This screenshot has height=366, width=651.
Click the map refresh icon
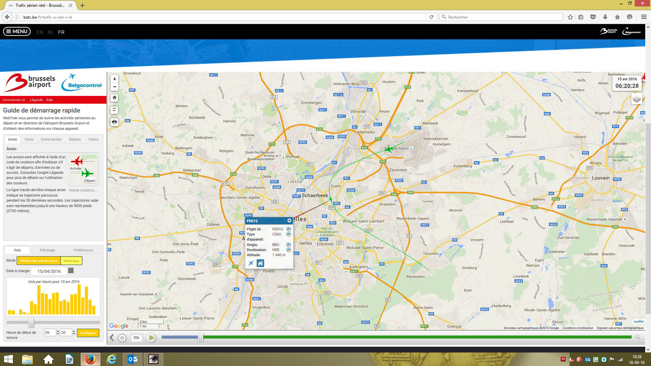(115, 110)
